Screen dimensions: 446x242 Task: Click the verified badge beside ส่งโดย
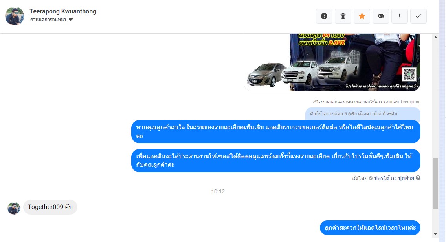tap(371, 178)
